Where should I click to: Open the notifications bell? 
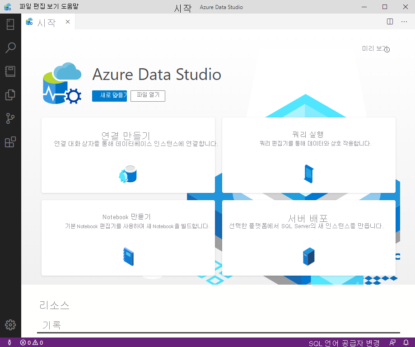[406, 342]
